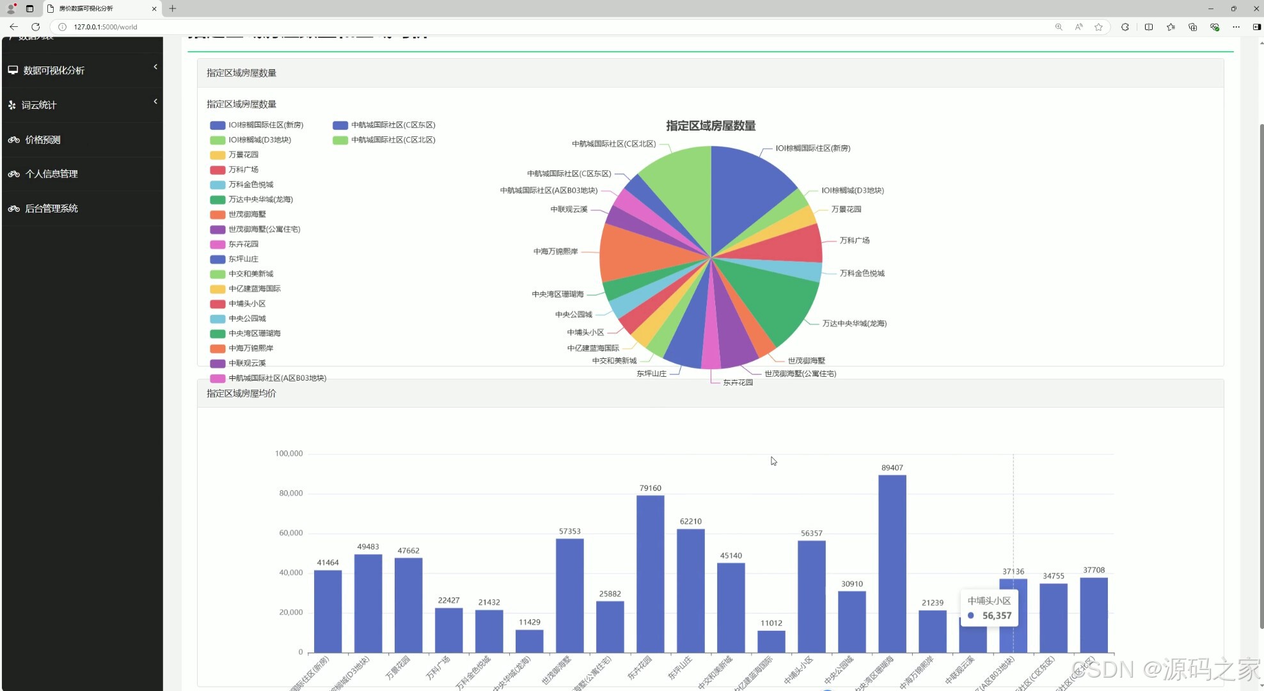The width and height of the screenshot is (1264, 691).
Task: Click the back navigation arrow
Action: (x=13, y=27)
